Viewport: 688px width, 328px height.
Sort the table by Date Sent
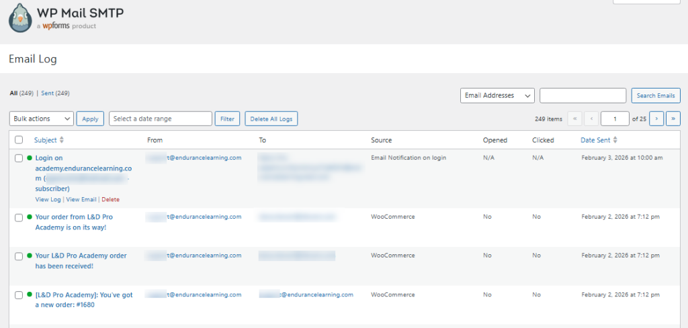click(595, 140)
